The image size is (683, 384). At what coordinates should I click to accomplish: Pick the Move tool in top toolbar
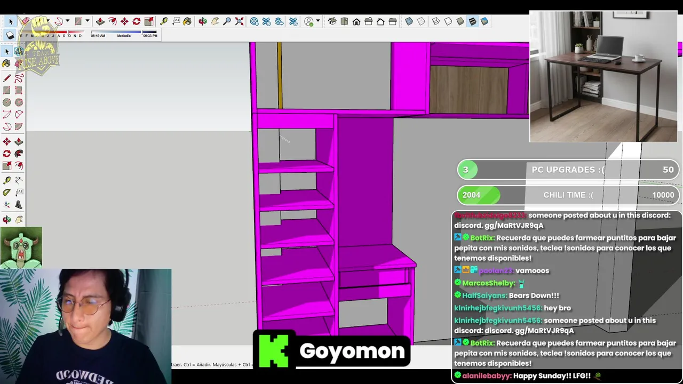124,21
